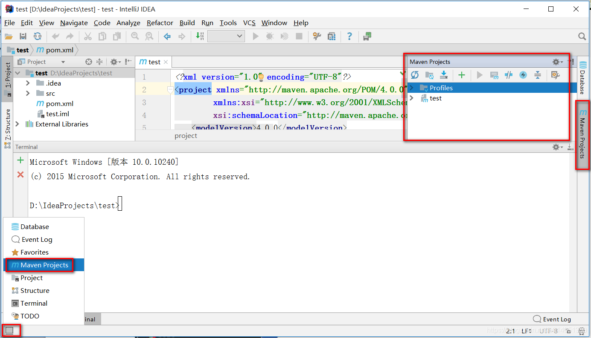
Task: Add a new Terminal session with plus
Action: click(x=20, y=160)
